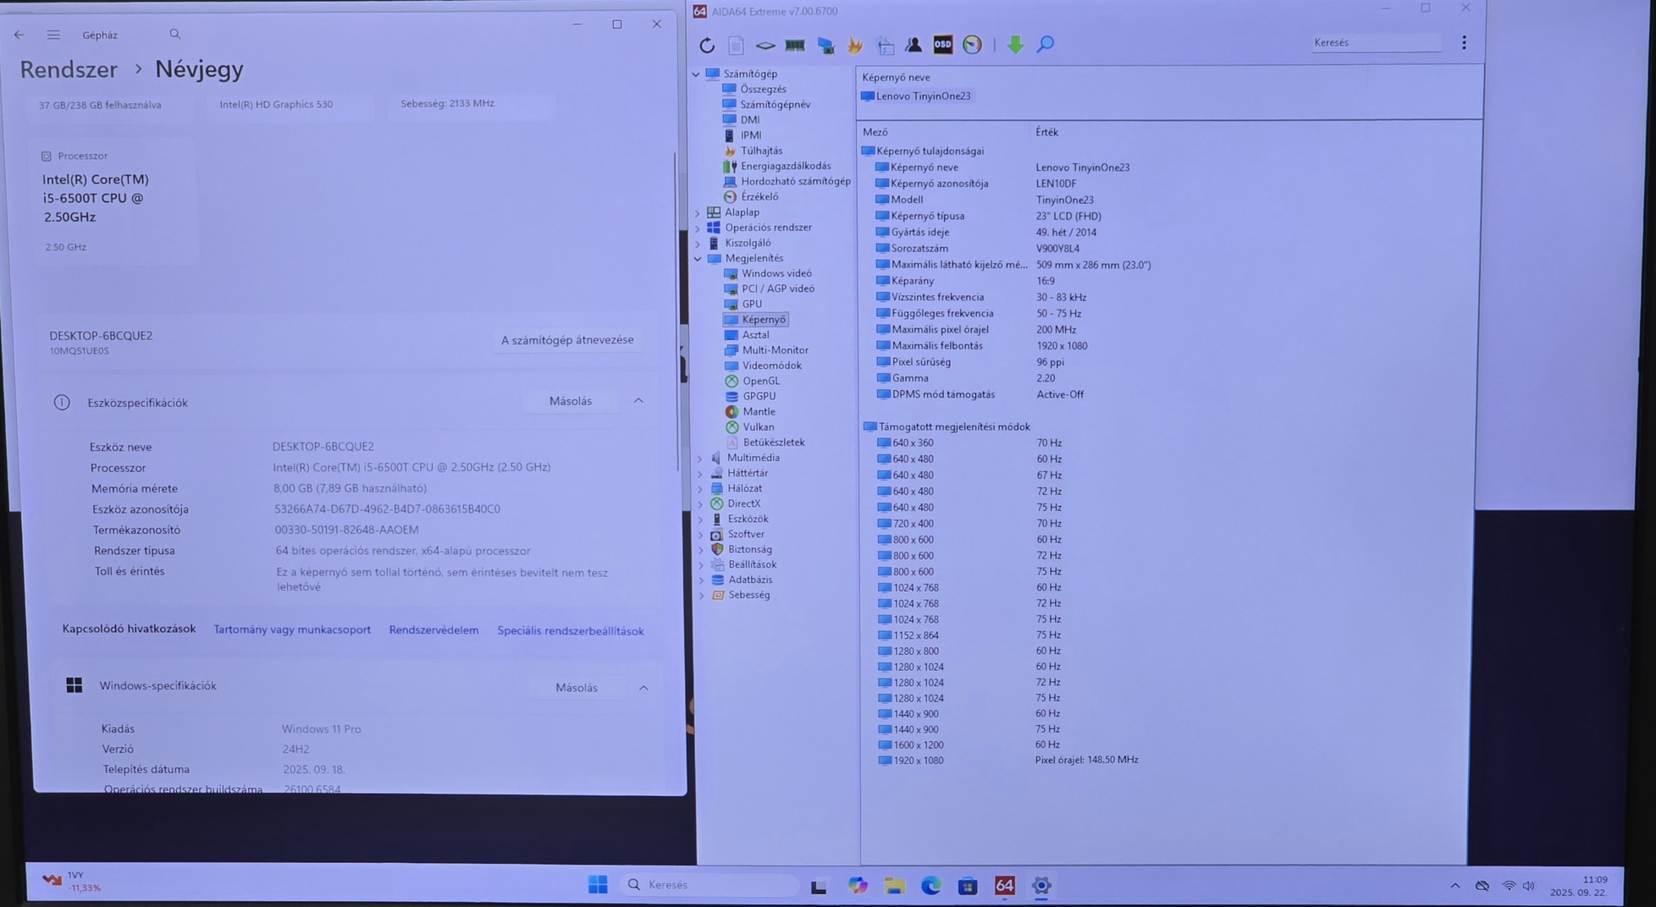This screenshot has width=1656, height=907.
Task: Expand the Háttértár tree node
Action: click(700, 473)
